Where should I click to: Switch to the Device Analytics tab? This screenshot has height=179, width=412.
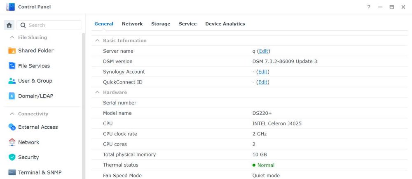(x=225, y=24)
